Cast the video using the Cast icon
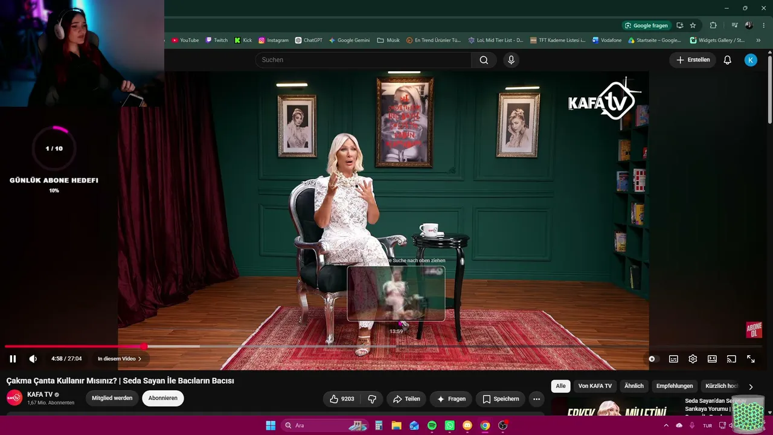The height and width of the screenshot is (435, 773). (x=731, y=359)
